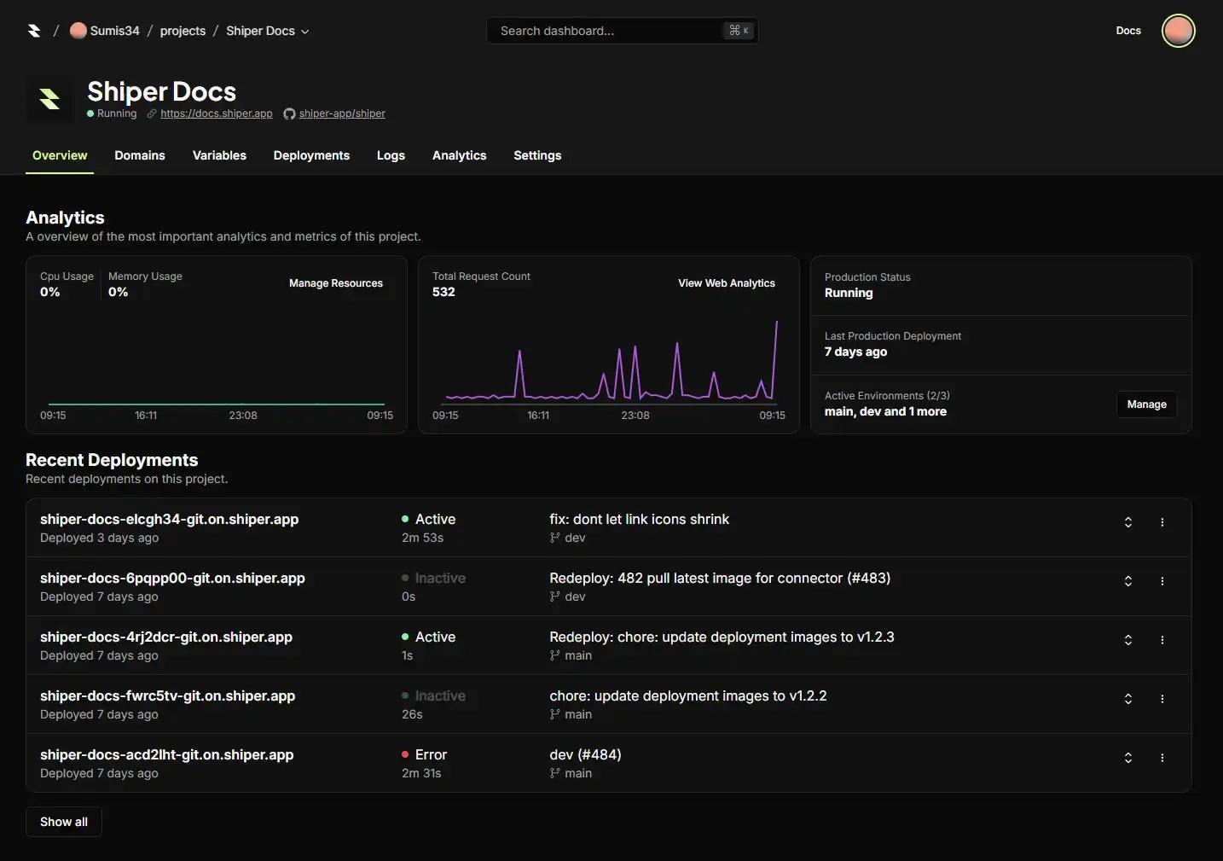Viewport: 1223px width, 861px height.
Task: Click Show all deployments button
Action: point(64,822)
